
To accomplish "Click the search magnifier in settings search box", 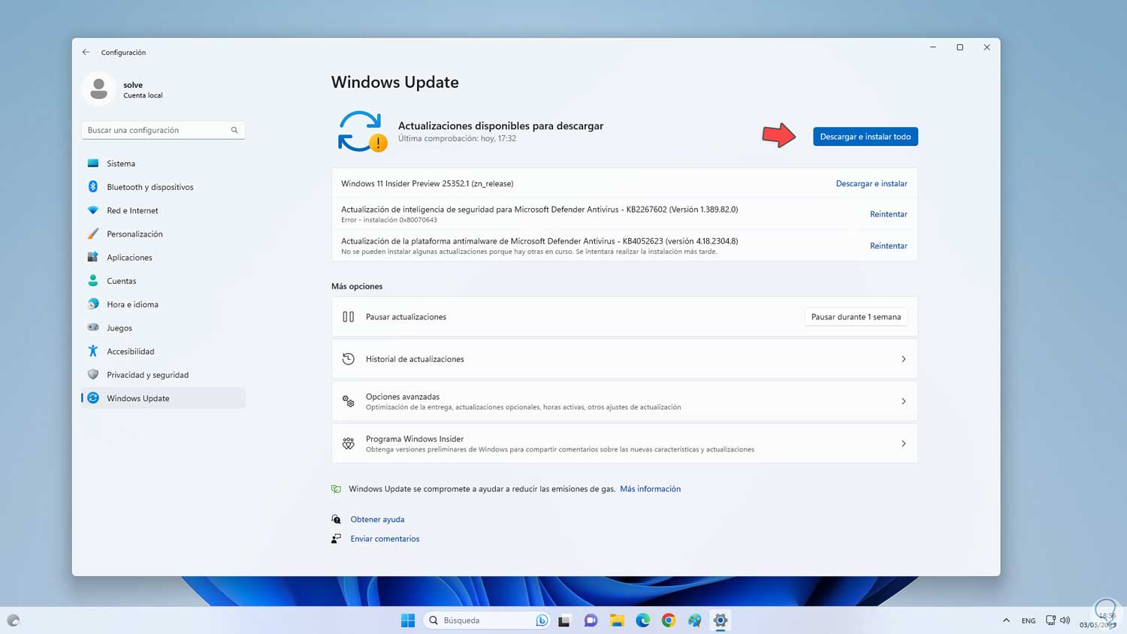I will (x=234, y=130).
